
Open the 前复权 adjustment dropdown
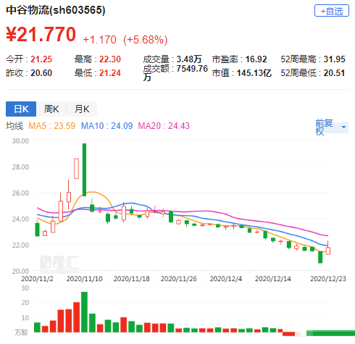click(x=332, y=127)
